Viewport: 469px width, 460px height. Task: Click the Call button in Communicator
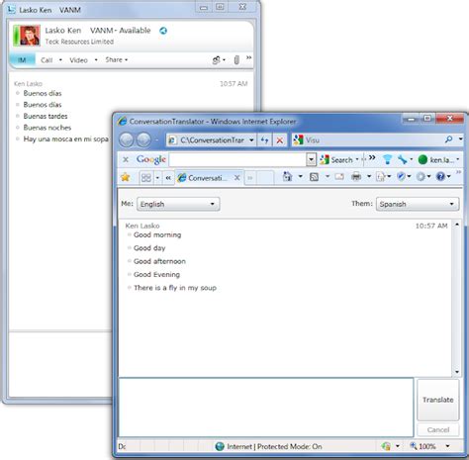pos(47,60)
